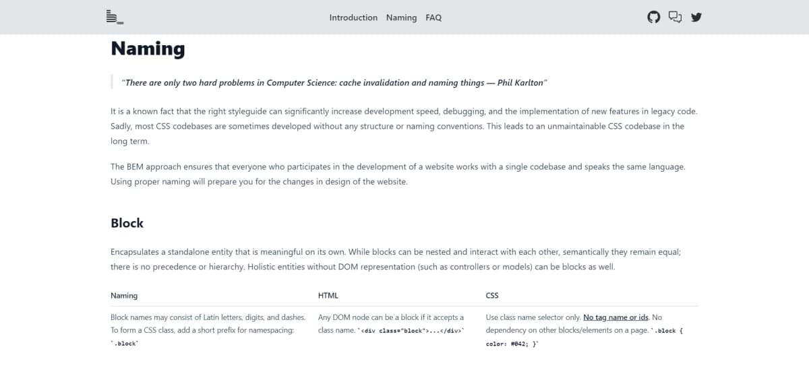Click the "Naming" table column header
Screen dimensions: 809x380
click(124, 296)
